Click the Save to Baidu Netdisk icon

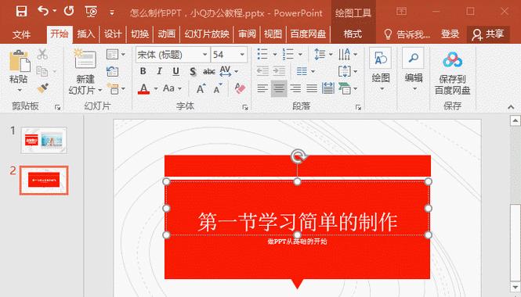tap(453, 60)
